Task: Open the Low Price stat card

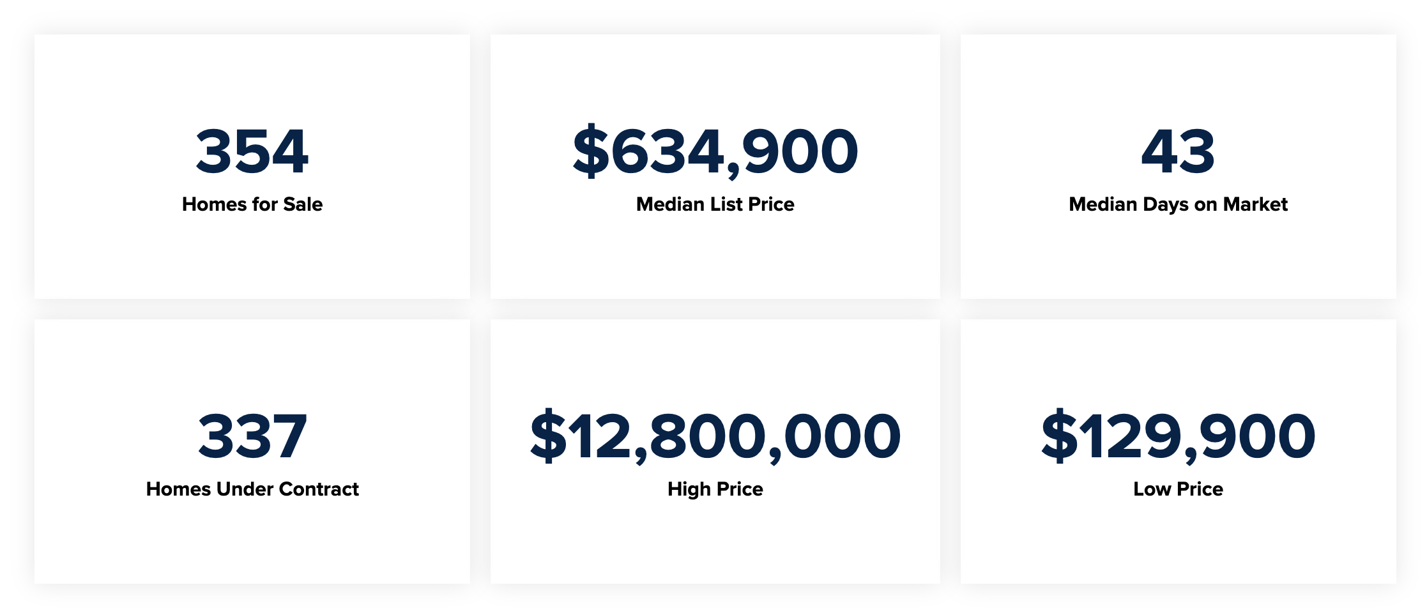Action: point(1179,452)
